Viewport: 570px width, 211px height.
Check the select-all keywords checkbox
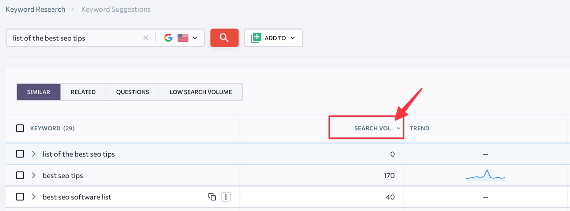[20, 128]
